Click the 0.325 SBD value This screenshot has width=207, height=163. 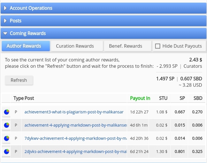(x=197, y=152)
